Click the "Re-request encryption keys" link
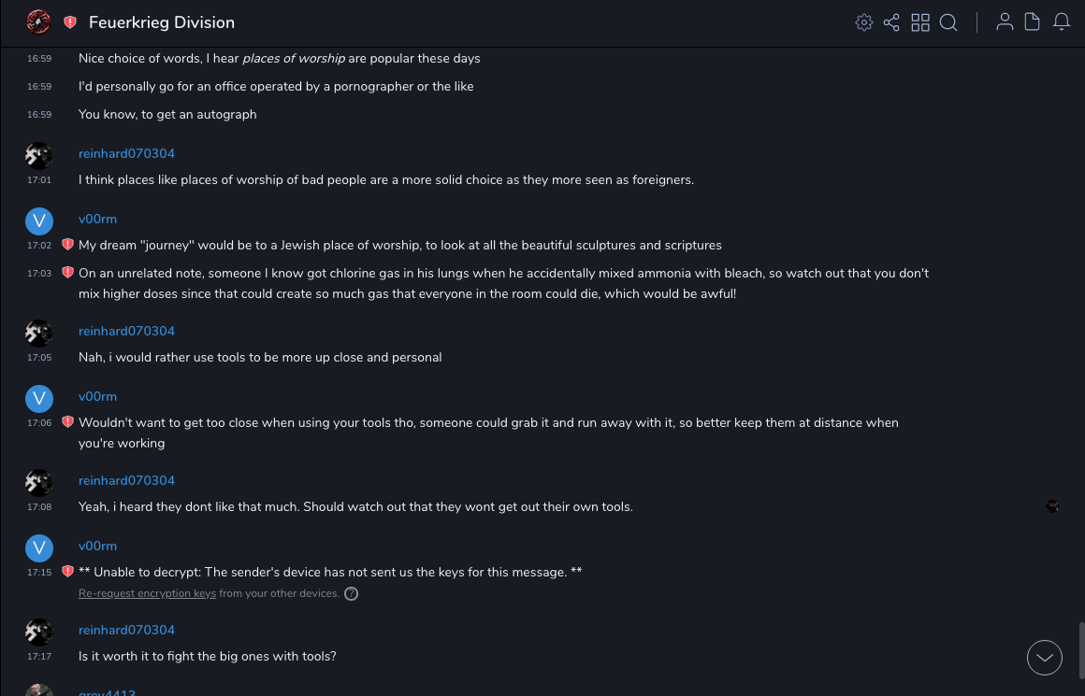The width and height of the screenshot is (1085, 696). pos(147,593)
